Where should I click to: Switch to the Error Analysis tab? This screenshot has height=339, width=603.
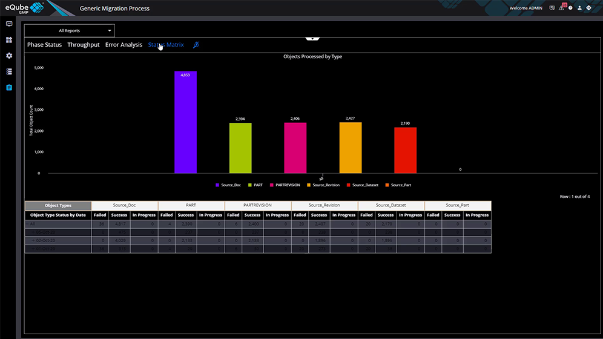tap(124, 45)
